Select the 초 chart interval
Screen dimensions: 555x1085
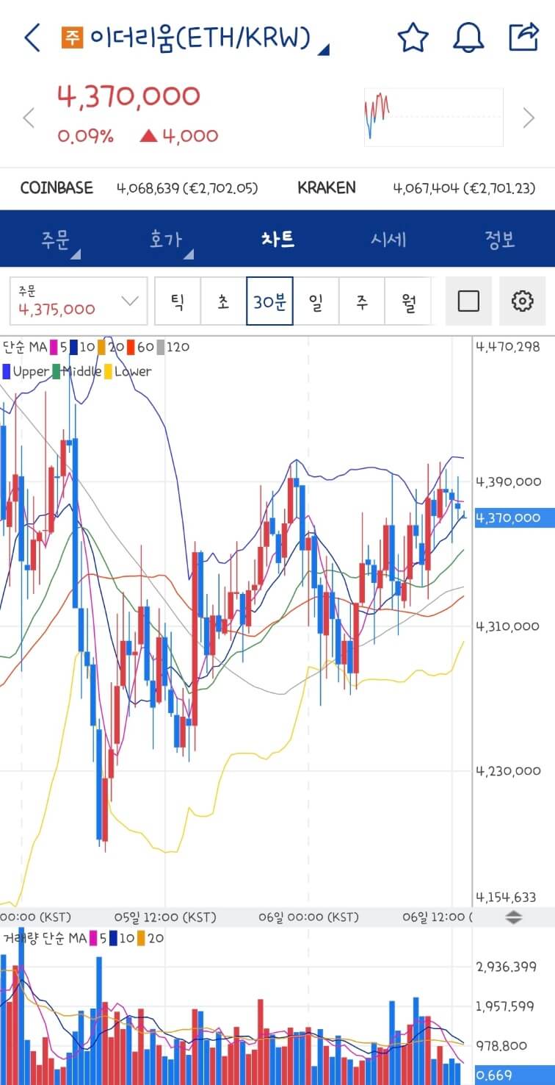click(x=223, y=301)
